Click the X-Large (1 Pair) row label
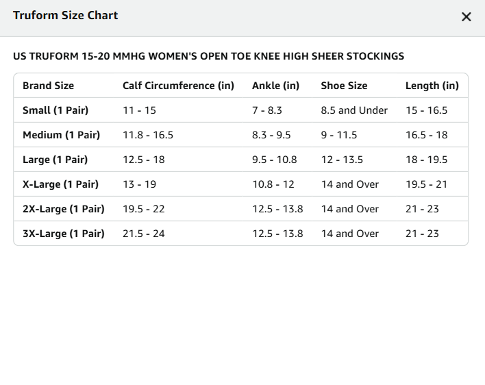This screenshot has height=385, width=485. pos(60,184)
